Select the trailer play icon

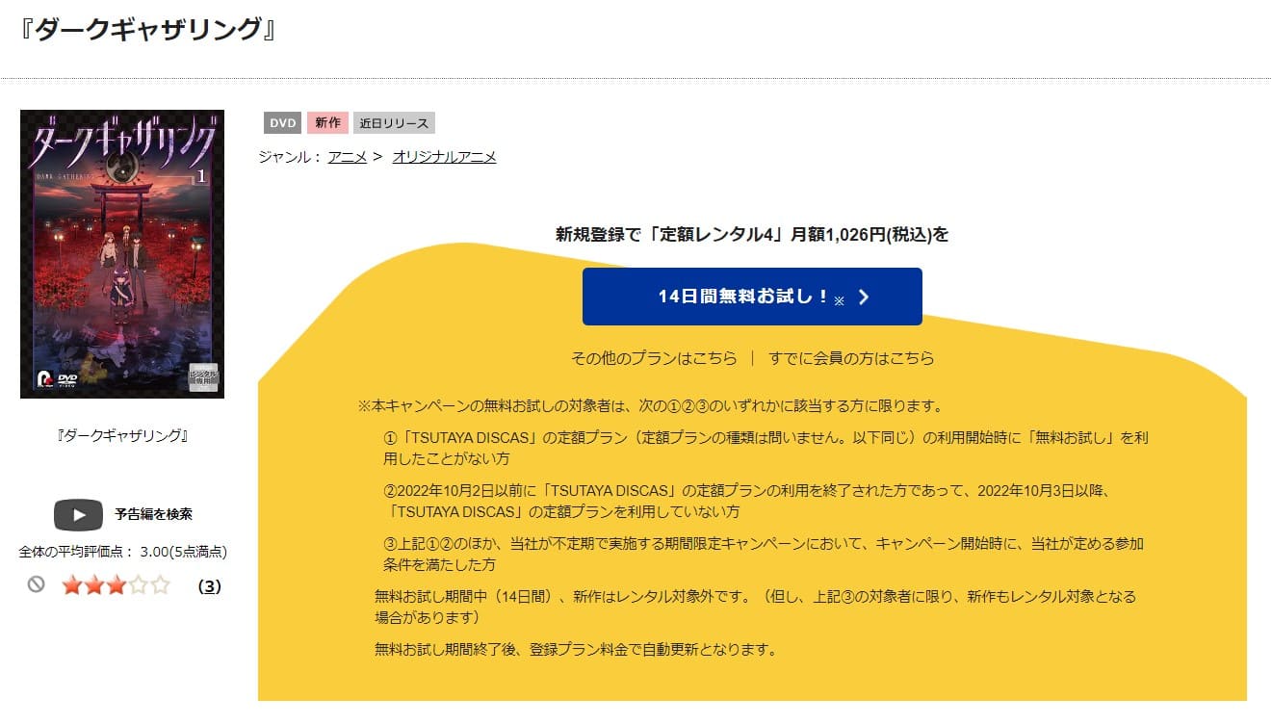click(79, 514)
